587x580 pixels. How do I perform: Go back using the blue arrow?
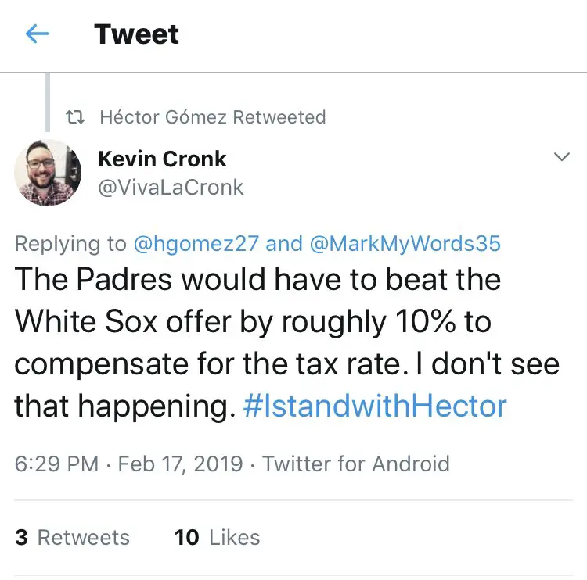click(37, 34)
